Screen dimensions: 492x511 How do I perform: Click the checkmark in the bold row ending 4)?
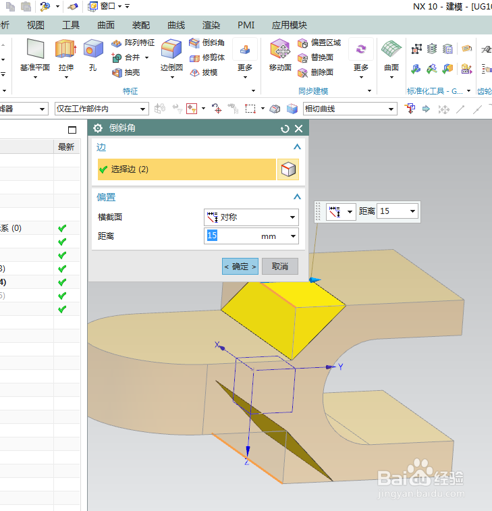[x=62, y=282]
